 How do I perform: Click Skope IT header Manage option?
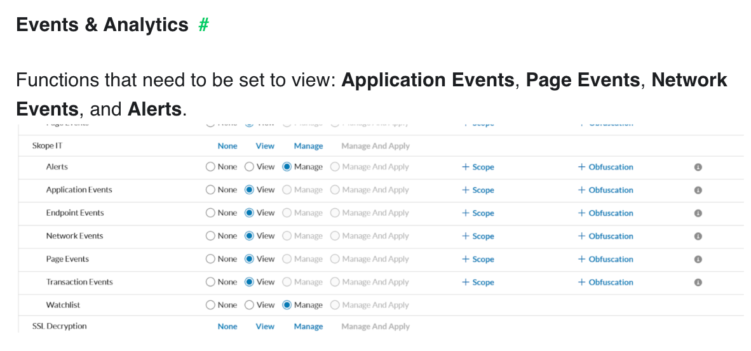[x=308, y=146]
